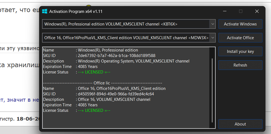Click the Office lic separator line
Viewport: 271px width, 134px height.
click(102, 83)
